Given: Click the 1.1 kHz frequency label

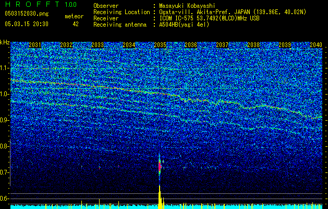Looking at the screenshot, I should [4, 68].
